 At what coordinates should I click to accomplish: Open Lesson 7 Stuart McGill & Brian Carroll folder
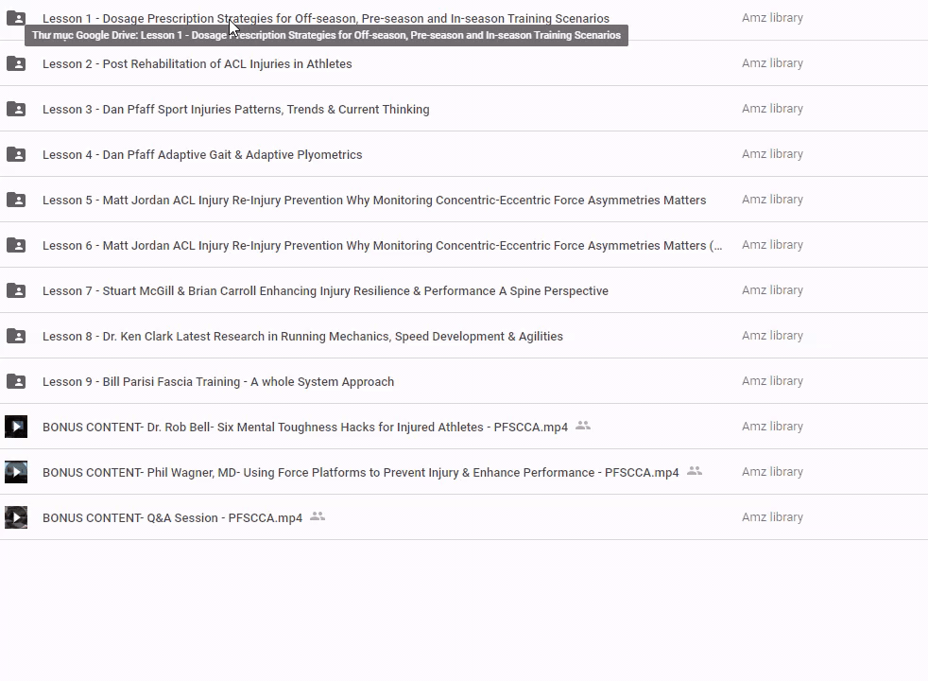[325, 290]
